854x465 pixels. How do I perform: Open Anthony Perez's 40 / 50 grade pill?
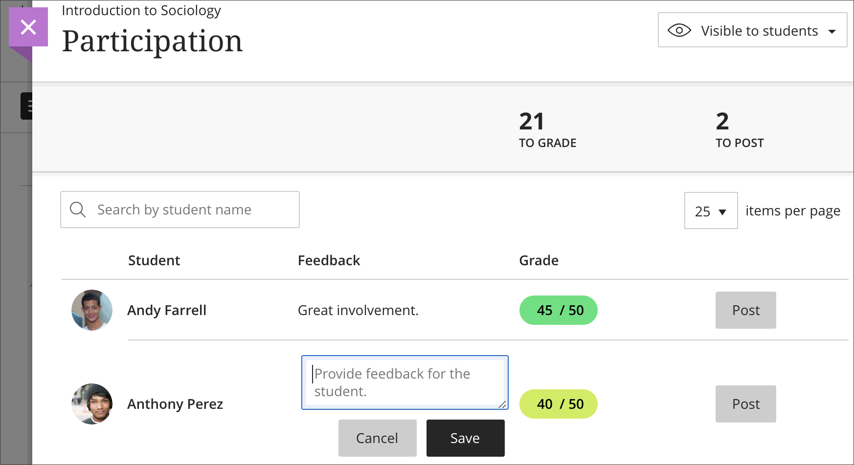558,404
